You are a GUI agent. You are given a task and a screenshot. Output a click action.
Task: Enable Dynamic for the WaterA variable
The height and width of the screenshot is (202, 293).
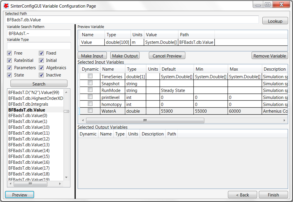click(x=90, y=111)
